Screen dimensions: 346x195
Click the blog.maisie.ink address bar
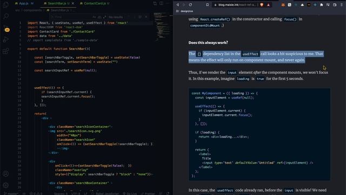click(235, 5)
